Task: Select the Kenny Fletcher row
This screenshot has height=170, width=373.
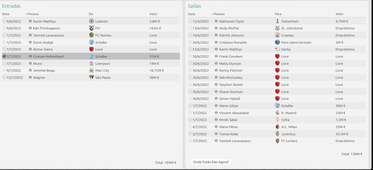Action: coord(277,70)
